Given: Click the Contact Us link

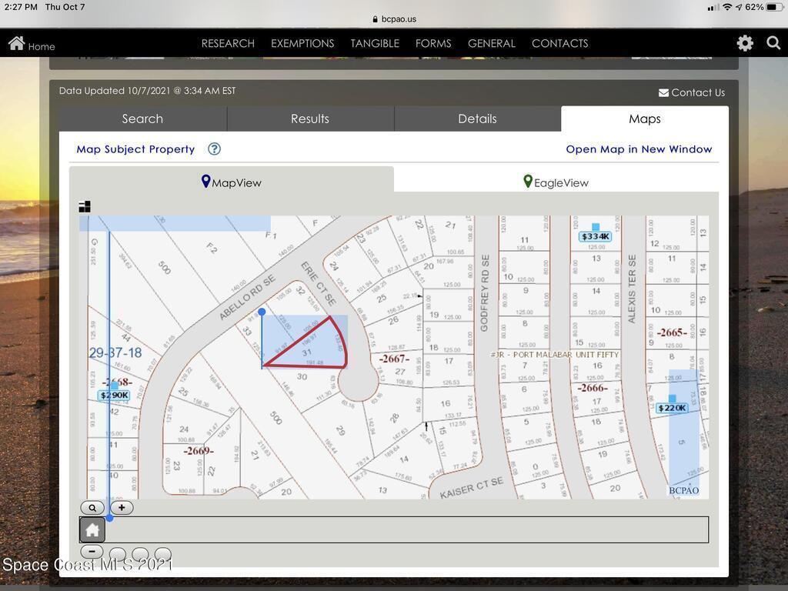Looking at the screenshot, I should 691,92.
